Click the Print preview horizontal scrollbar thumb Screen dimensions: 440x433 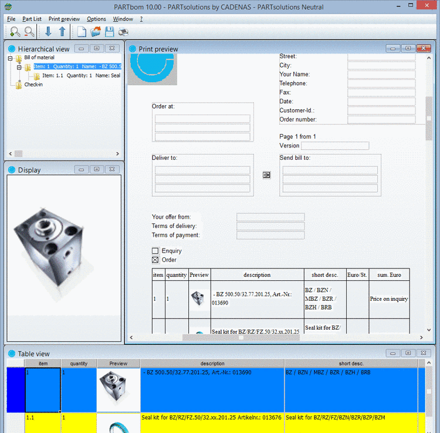pos(241,337)
